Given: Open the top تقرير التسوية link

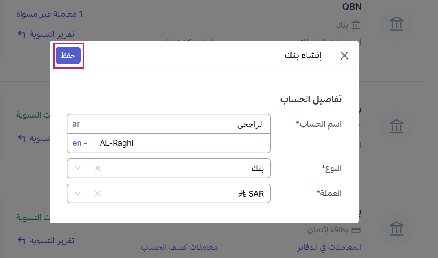Looking at the screenshot, I should [52, 34].
